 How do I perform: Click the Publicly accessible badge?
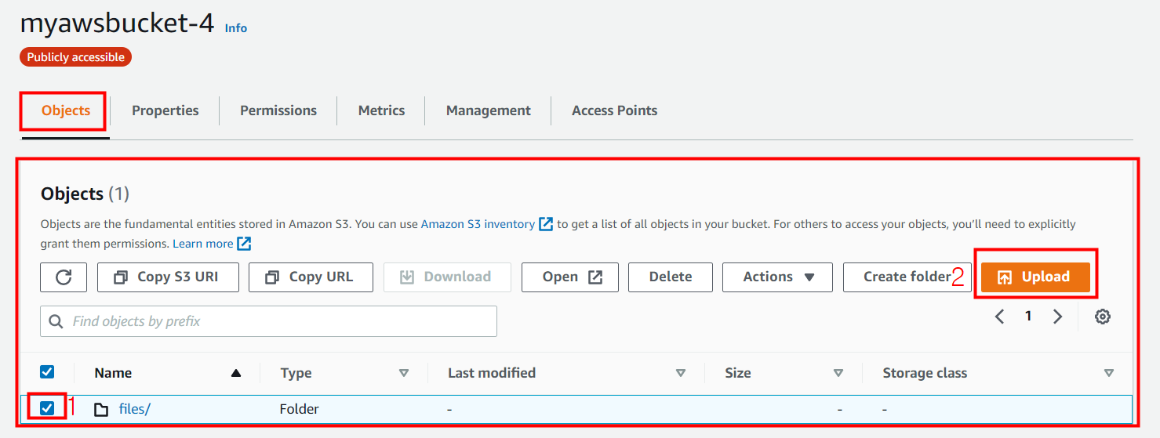point(76,57)
